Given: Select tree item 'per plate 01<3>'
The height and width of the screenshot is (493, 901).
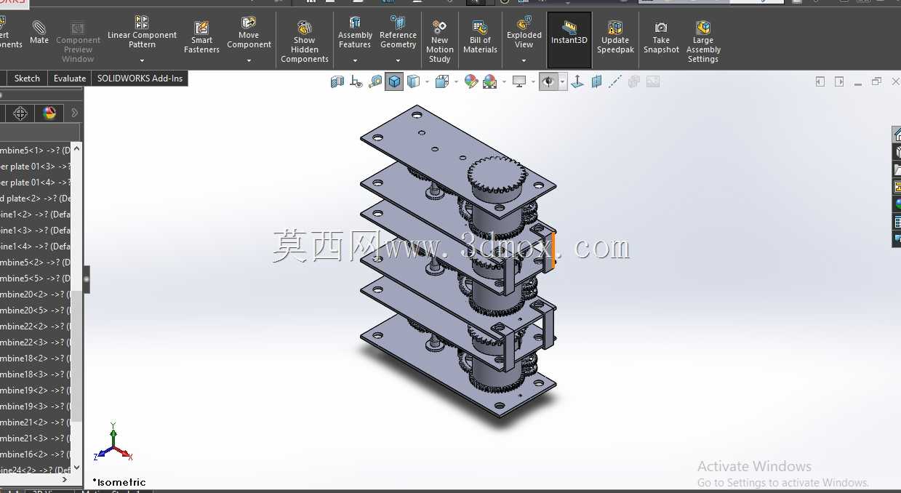Looking at the screenshot, I should 35,167.
